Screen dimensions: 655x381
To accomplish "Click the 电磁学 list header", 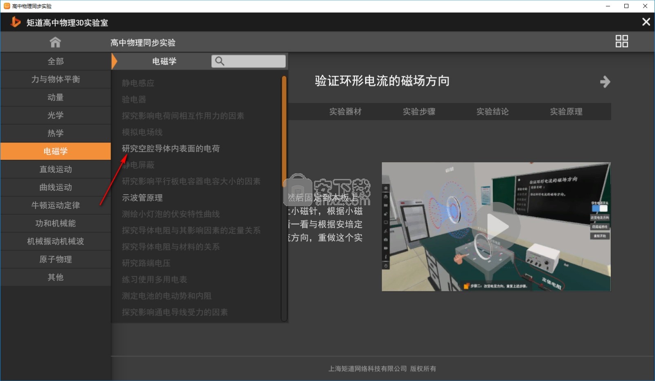I will 164,61.
